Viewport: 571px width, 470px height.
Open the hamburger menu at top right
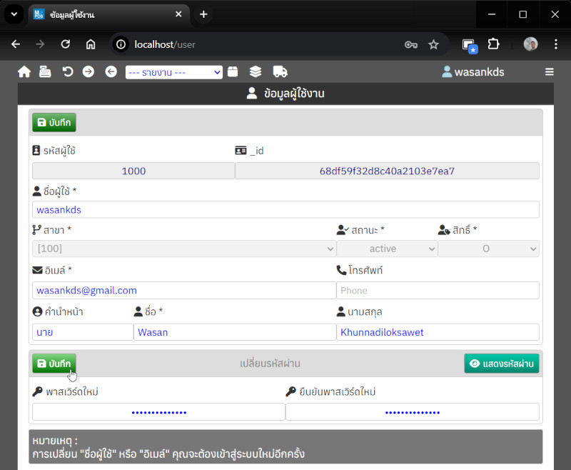549,71
